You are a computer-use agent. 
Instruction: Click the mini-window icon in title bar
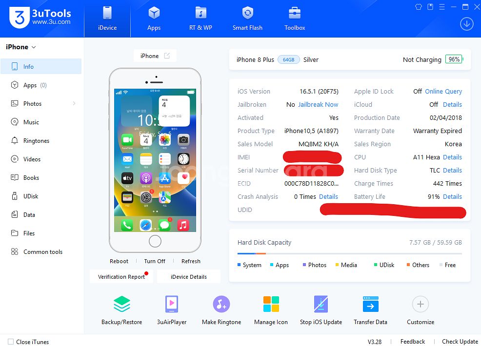(430, 7)
